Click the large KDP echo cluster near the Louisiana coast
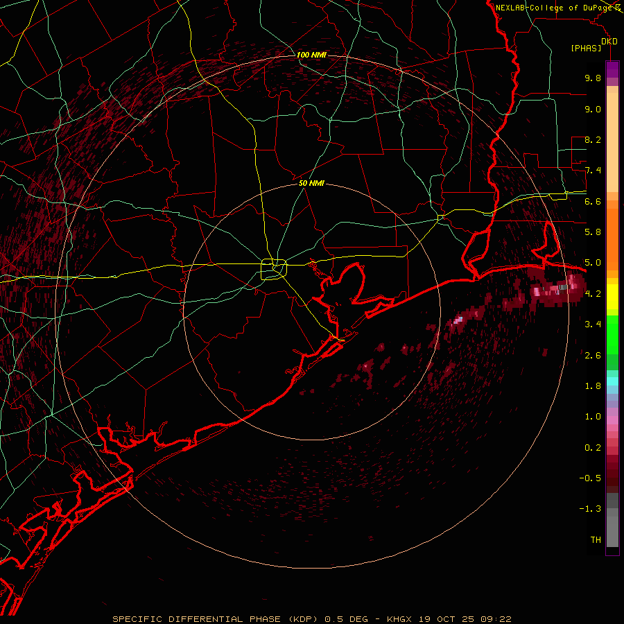 pyautogui.click(x=557, y=288)
